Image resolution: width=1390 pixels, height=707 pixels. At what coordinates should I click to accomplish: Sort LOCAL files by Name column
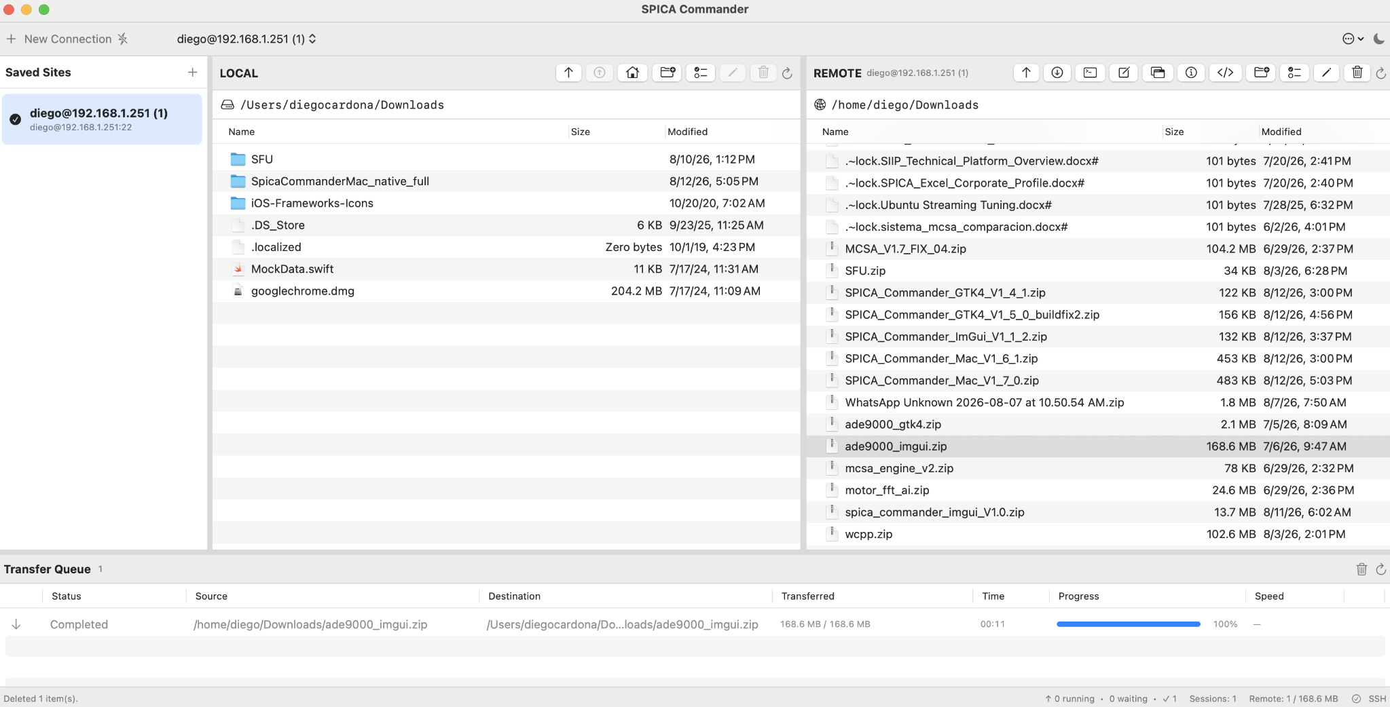(242, 132)
